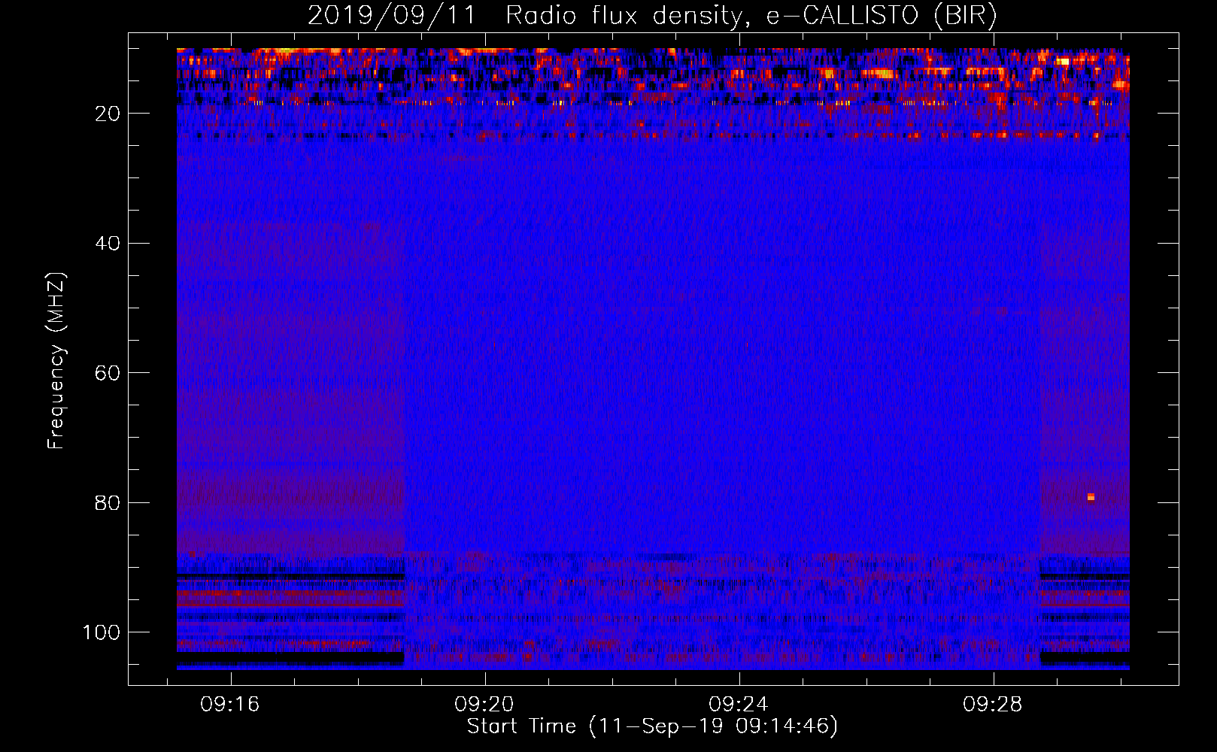Click the 100 MHz frequency tick label
1217x752 pixels.
point(102,632)
